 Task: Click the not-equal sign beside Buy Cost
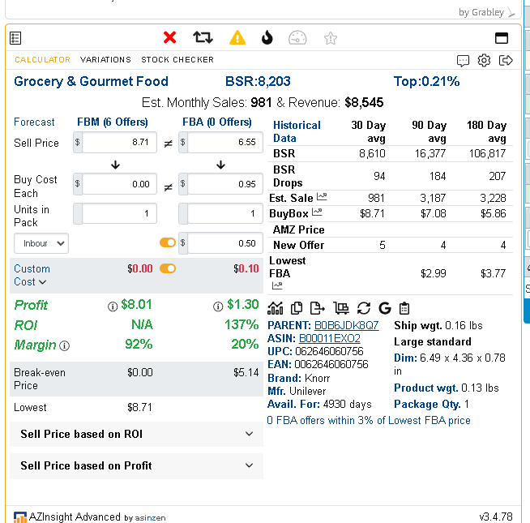click(x=168, y=187)
